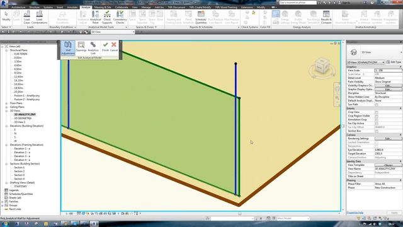Open the Select panel dropdown

point(6,27)
